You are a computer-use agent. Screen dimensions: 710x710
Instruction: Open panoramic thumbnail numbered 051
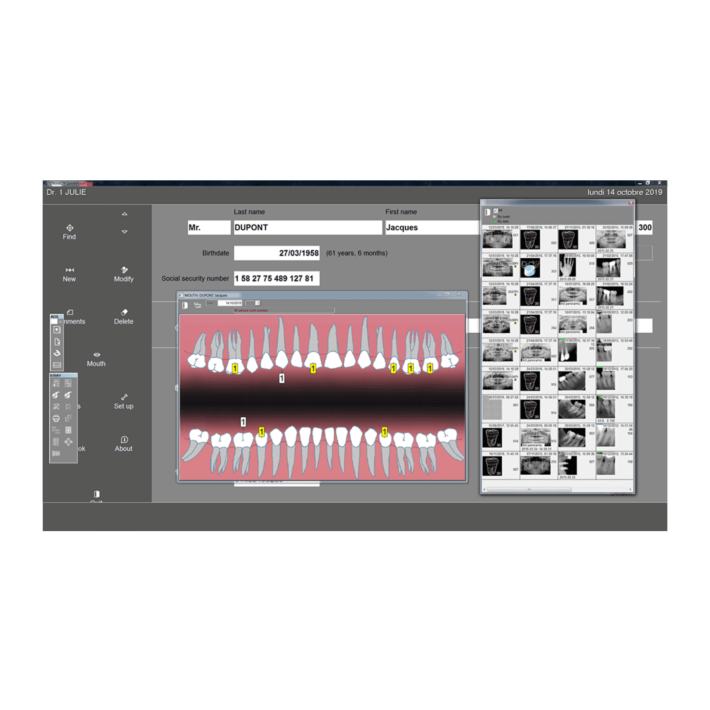tap(498, 239)
